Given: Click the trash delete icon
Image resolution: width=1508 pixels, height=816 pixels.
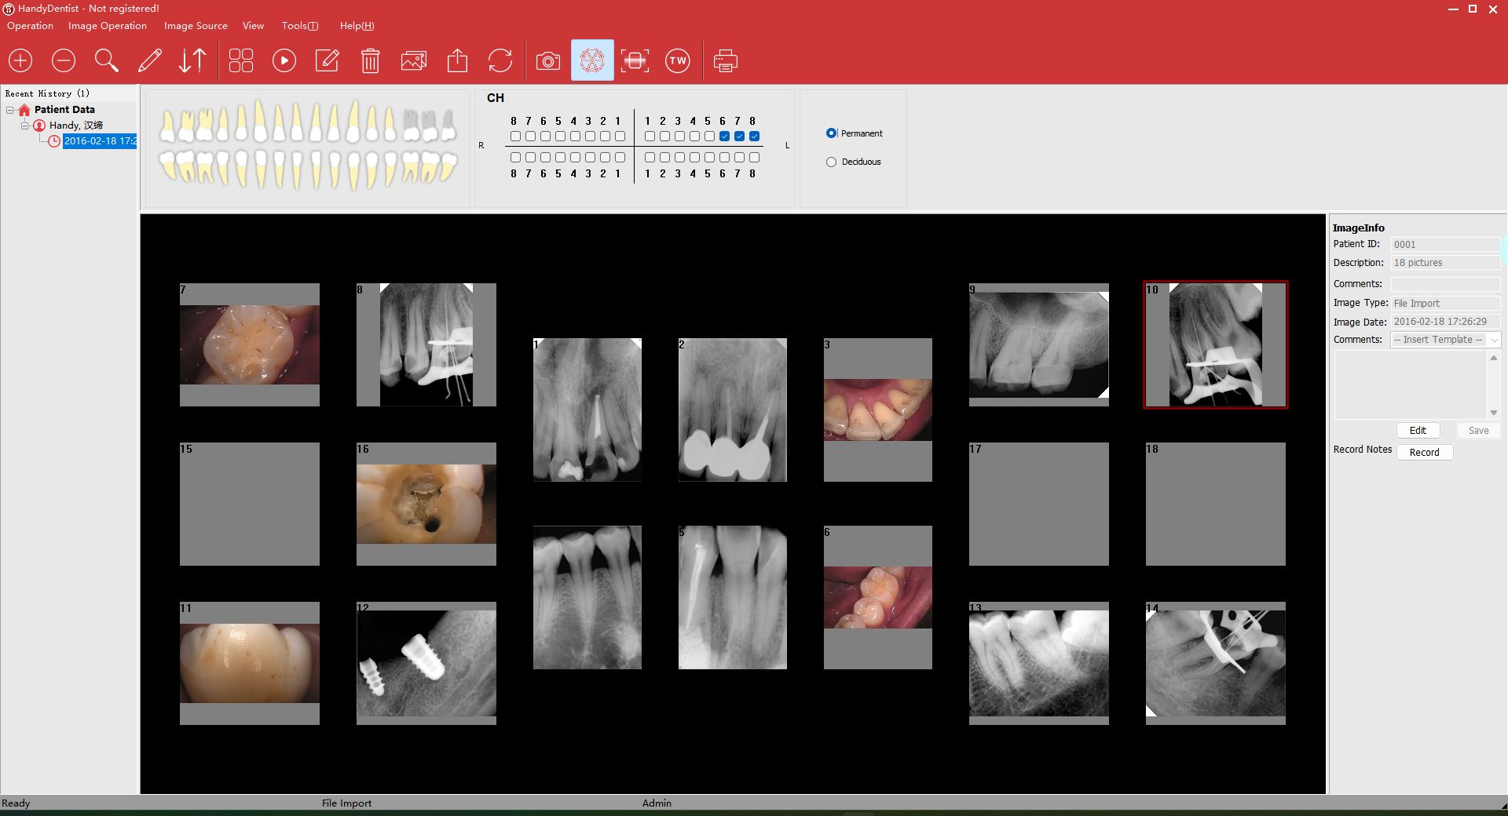Looking at the screenshot, I should 370,60.
